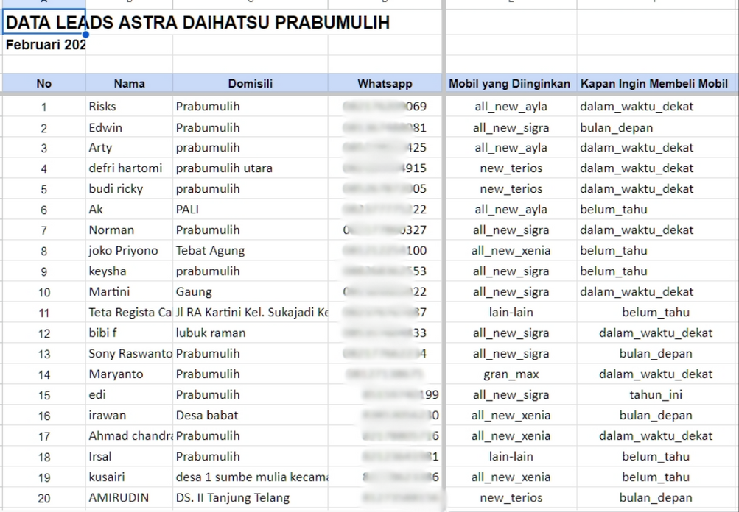The width and height of the screenshot is (739, 512).
Task: Select the domicile cell 'DS. II Tanjung Telang'
Action: click(x=251, y=498)
